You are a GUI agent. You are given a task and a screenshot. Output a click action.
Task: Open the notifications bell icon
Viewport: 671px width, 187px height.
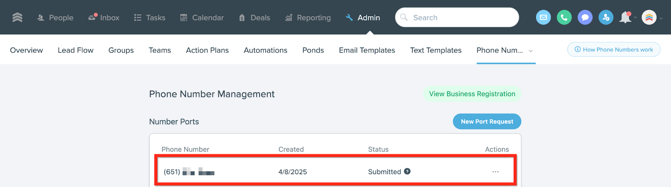pos(625,18)
